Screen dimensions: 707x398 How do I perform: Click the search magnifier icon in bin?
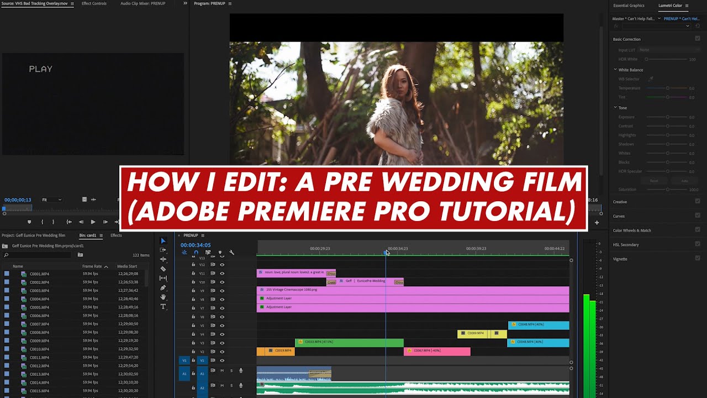pos(6,255)
